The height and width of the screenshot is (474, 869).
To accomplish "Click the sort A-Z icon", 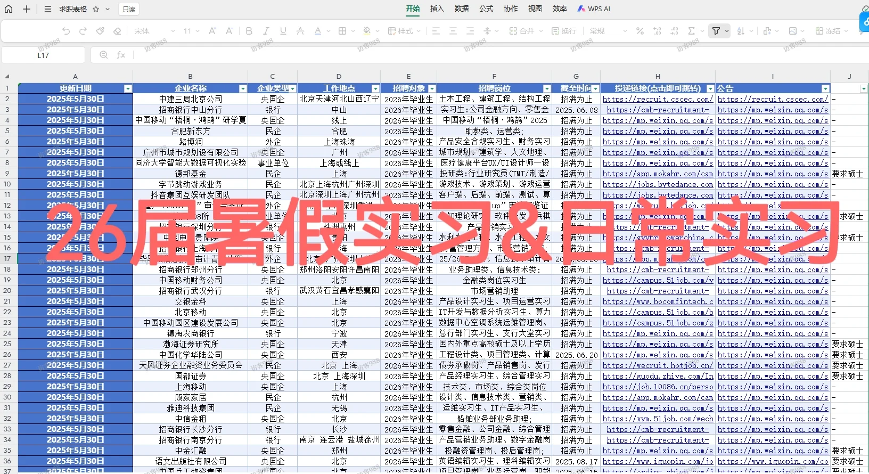I will [x=741, y=31].
